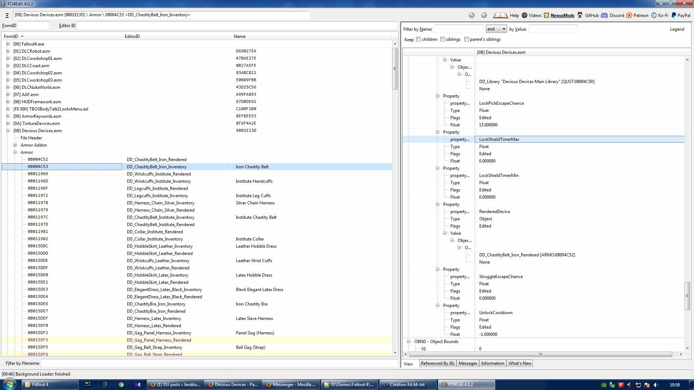Click the NexusMods logo icon
Screen dimensions: 694x390
(547, 15)
